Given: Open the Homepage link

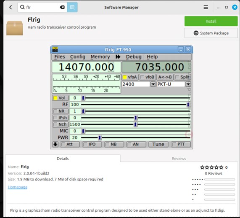Looking at the screenshot, I should point(18,187).
